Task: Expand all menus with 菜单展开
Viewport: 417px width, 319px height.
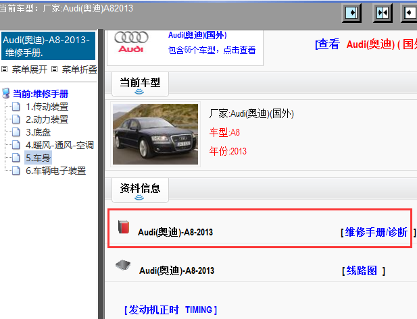Action: [x=30, y=69]
